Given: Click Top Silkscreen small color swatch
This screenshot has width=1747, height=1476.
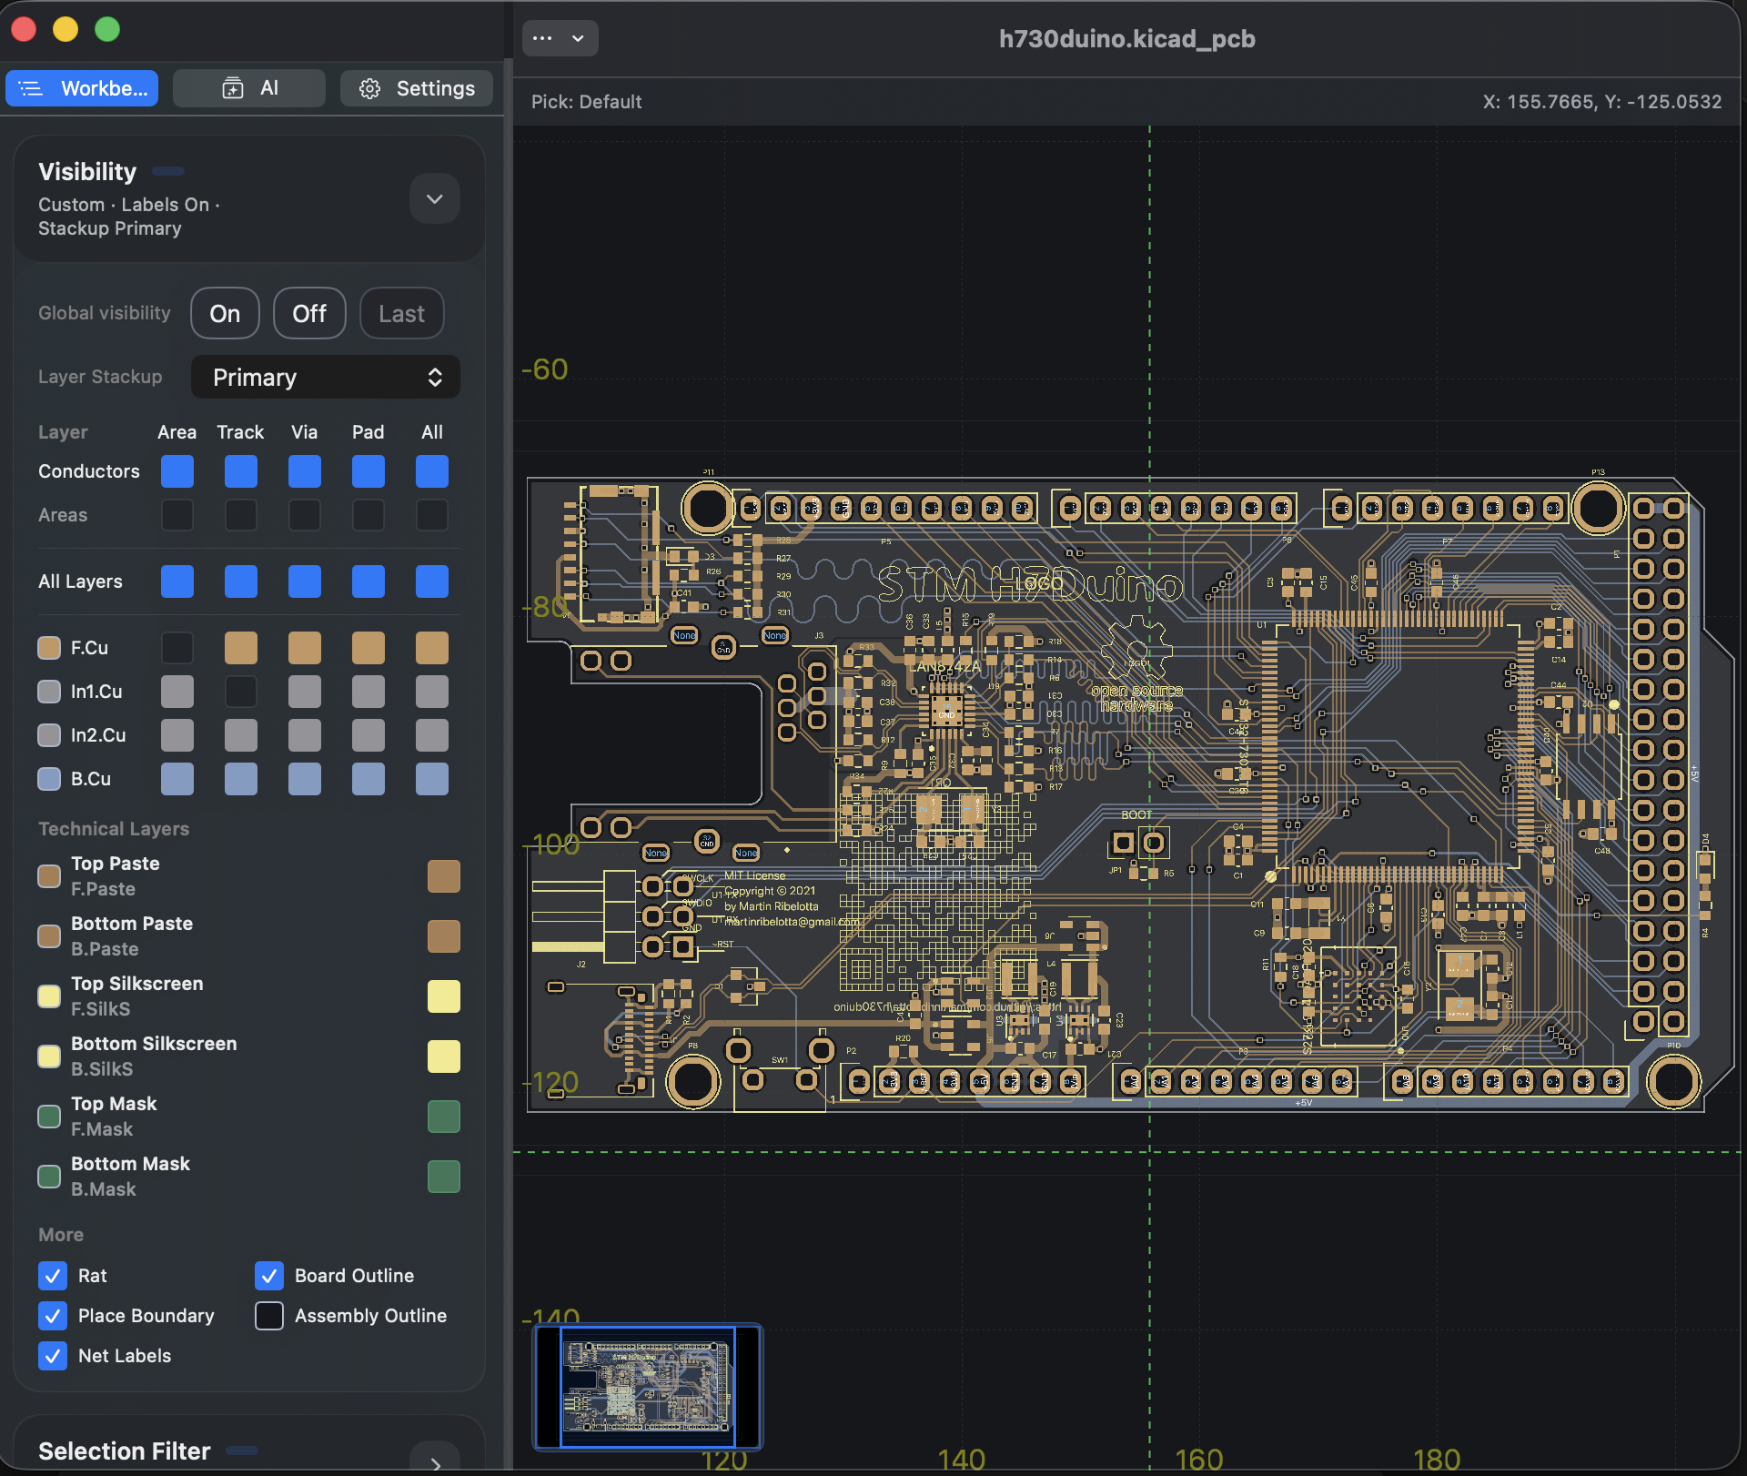Looking at the screenshot, I should pos(49,996).
